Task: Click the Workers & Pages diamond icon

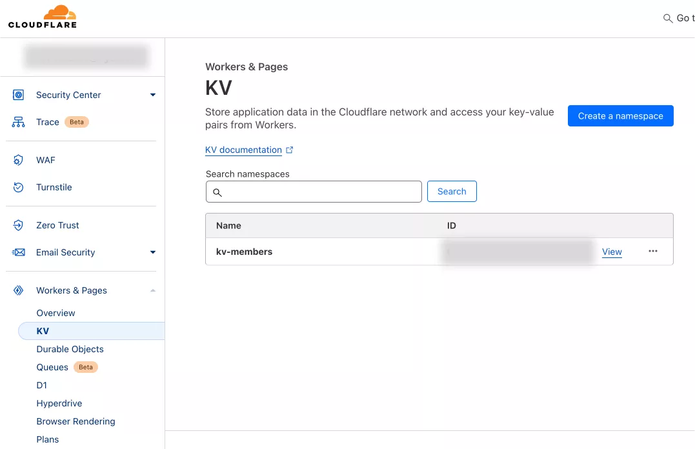Action: pos(19,290)
